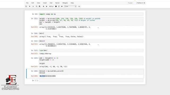The height and width of the screenshot is (95, 170).
Task: Click the numpy.ndarray output text
Action: (x=45, y=54)
